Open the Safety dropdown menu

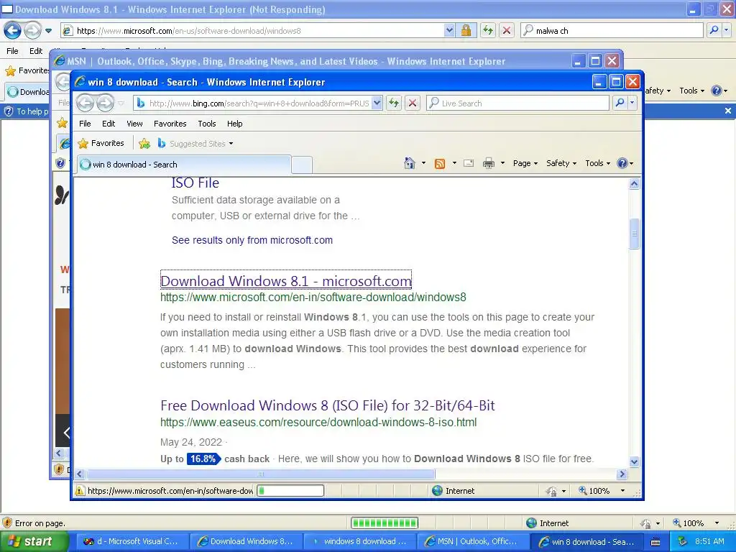pos(561,163)
